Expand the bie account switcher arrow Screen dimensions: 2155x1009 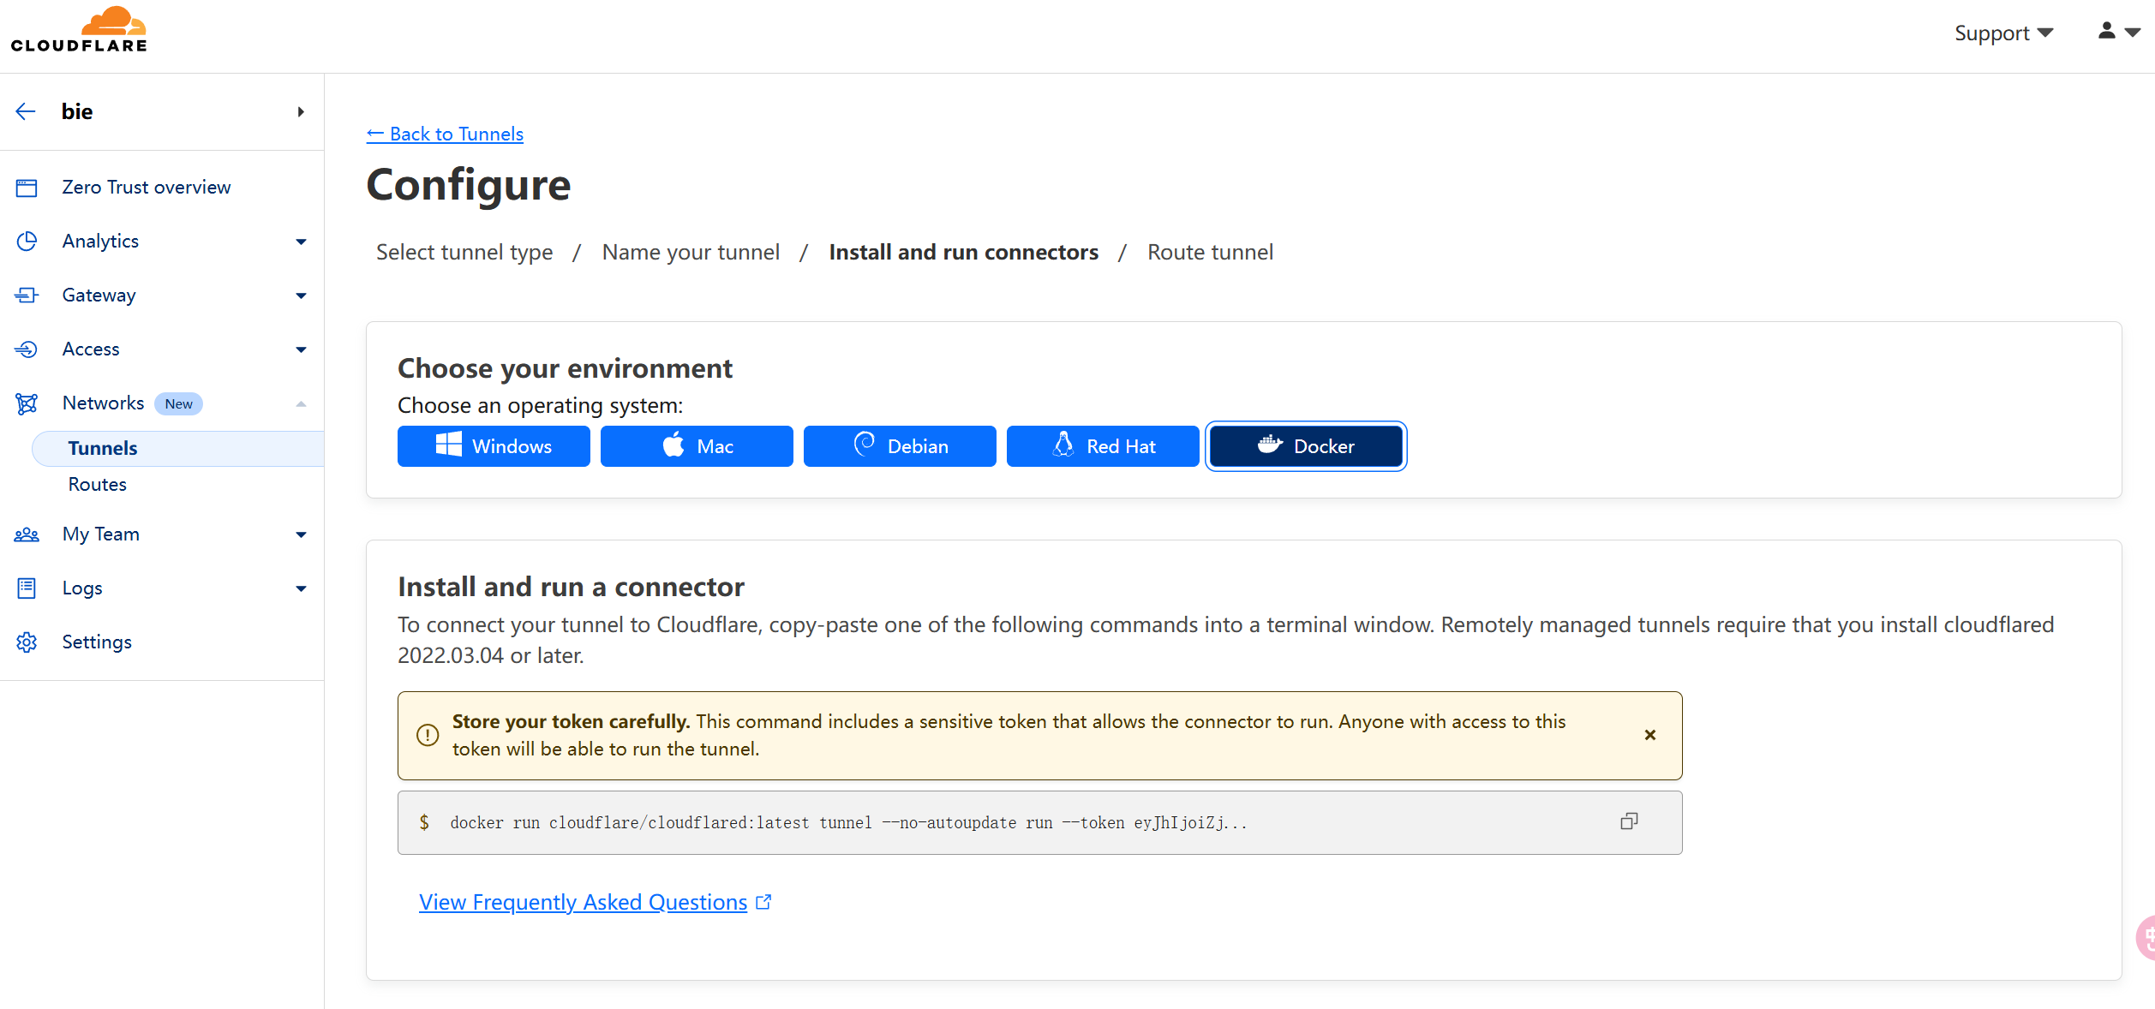pos(301,111)
